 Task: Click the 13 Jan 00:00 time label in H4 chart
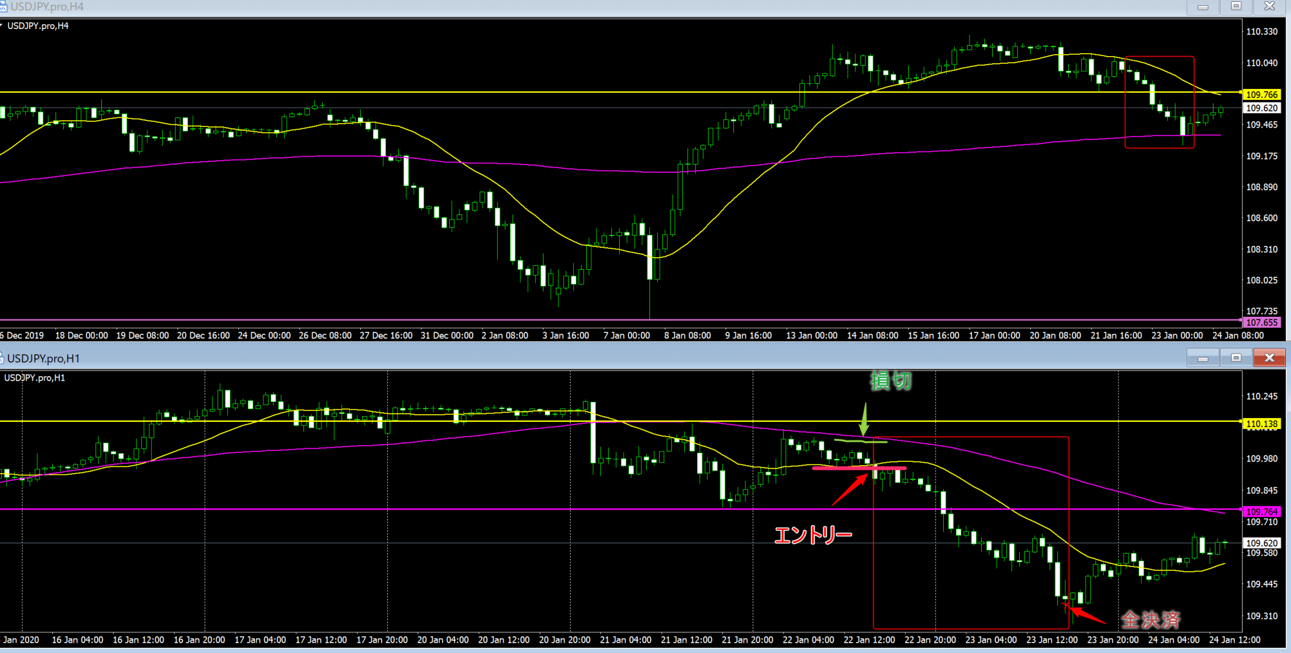pos(811,336)
